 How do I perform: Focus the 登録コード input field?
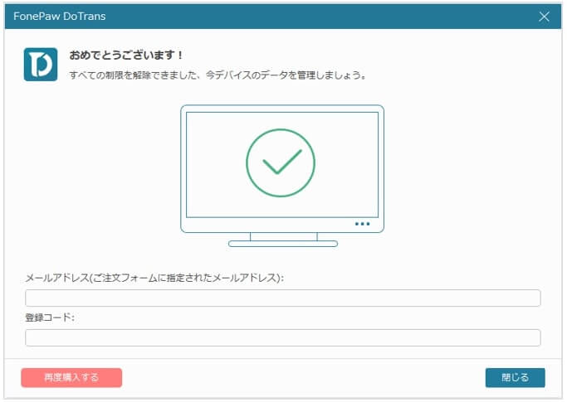tap(283, 337)
